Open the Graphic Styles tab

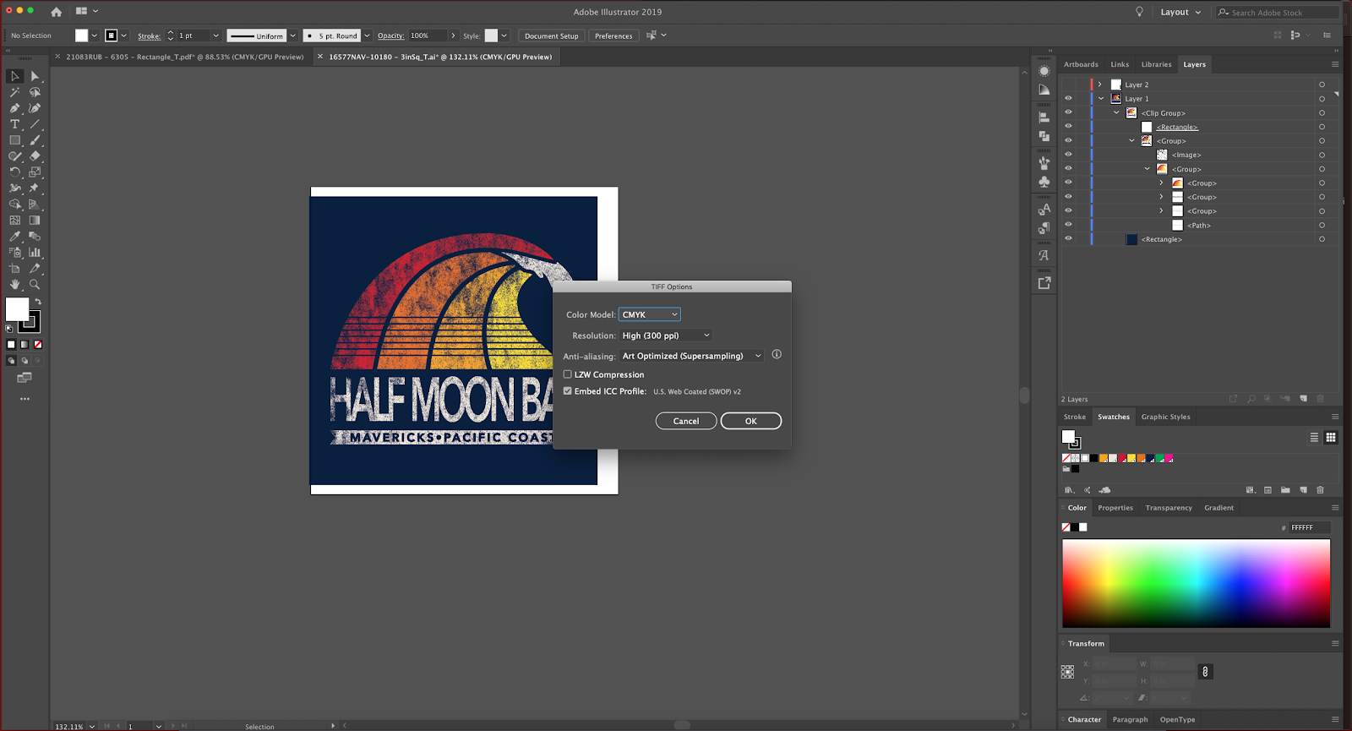(x=1165, y=417)
